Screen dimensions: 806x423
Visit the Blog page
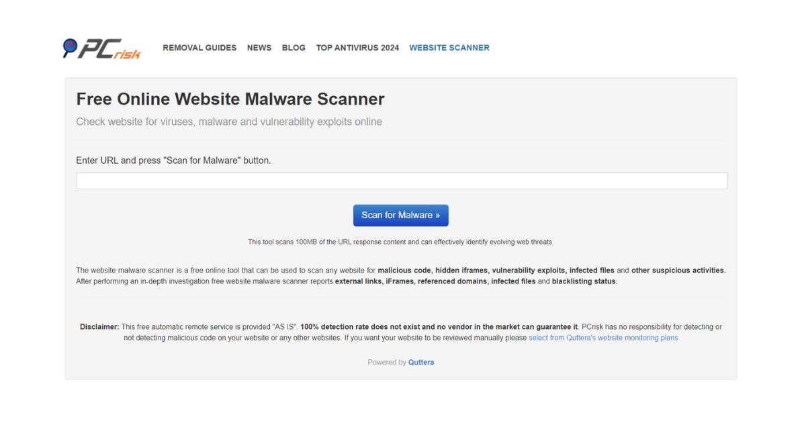pos(294,48)
